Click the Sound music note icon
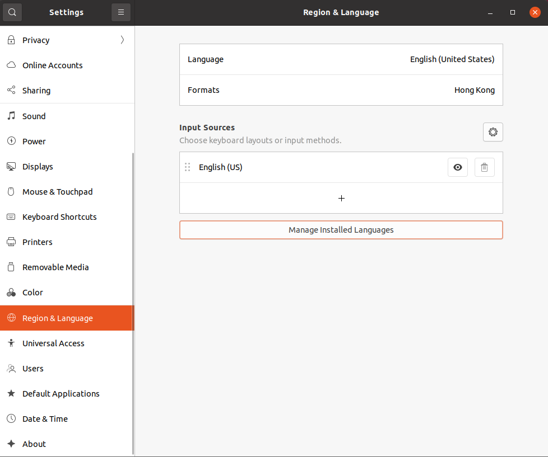The image size is (548, 457). coord(11,116)
